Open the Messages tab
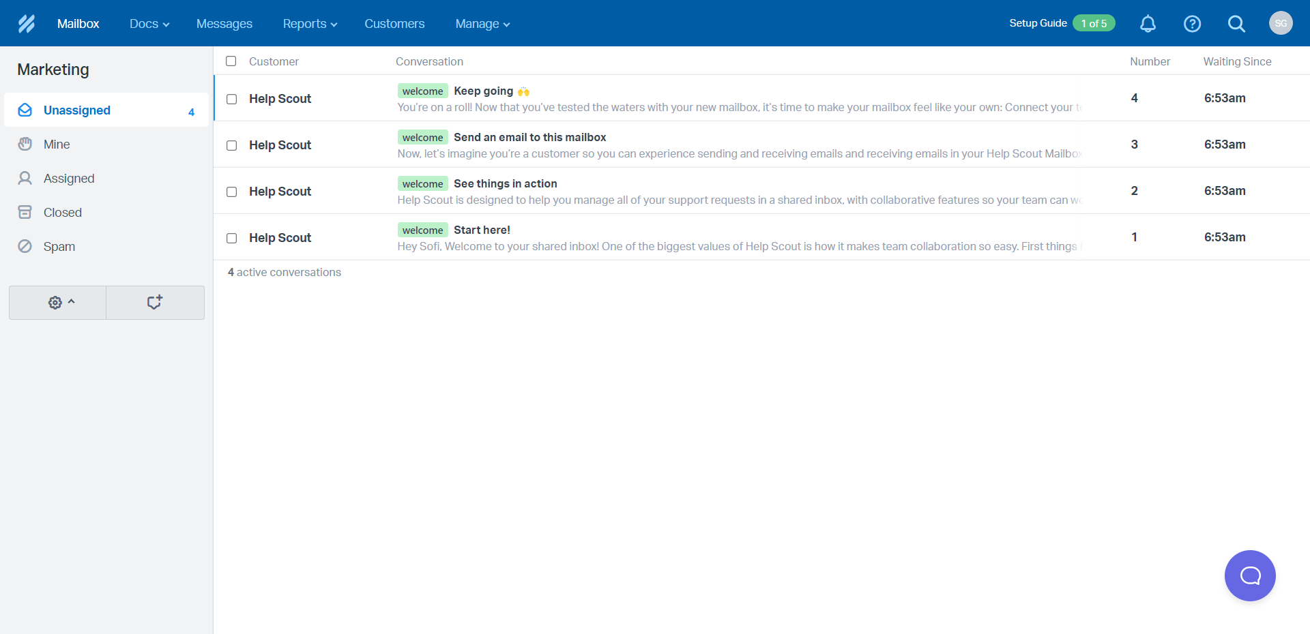This screenshot has height=634, width=1310. click(224, 24)
